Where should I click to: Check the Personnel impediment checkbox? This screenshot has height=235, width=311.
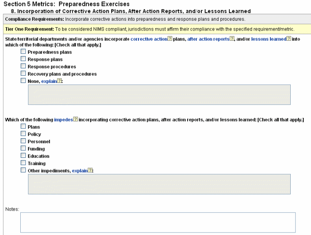point(23,141)
